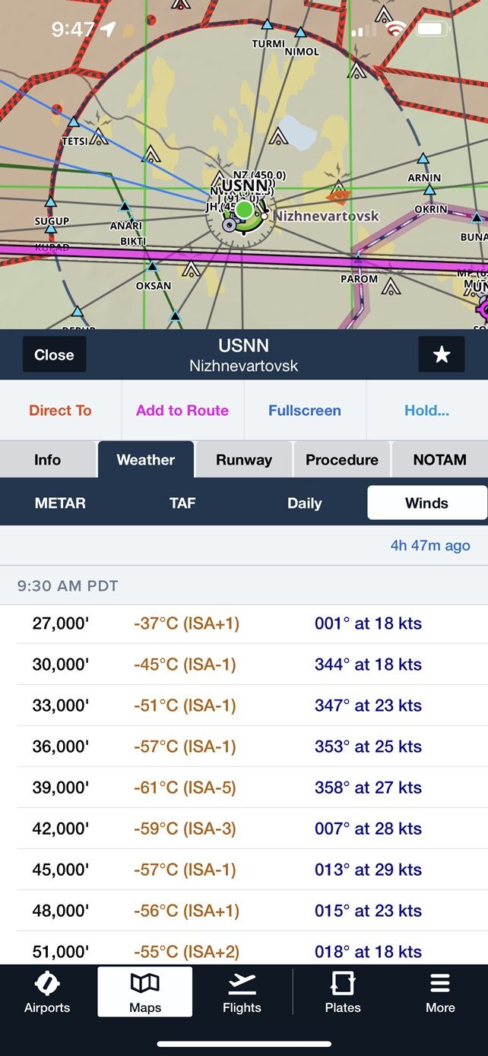Open the Airports tab icon
The image size is (488, 1056).
tap(47, 991)
